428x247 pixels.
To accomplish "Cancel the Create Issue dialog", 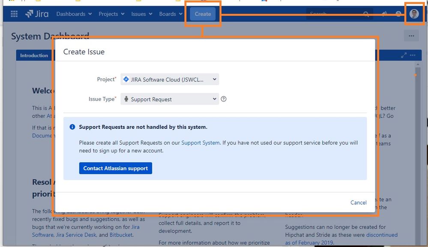I will [x=359, y=202].
